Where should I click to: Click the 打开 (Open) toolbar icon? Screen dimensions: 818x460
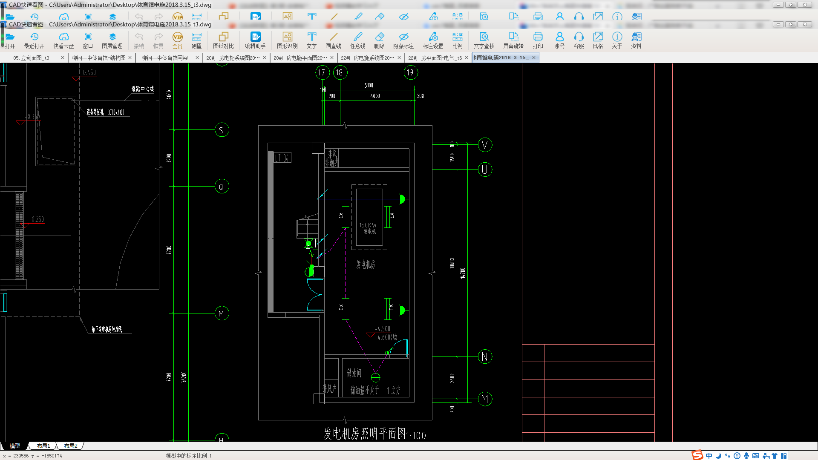click(10, 40)
